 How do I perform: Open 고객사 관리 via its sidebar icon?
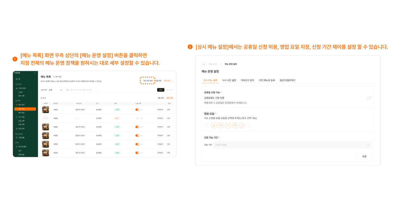coord(17,88)
